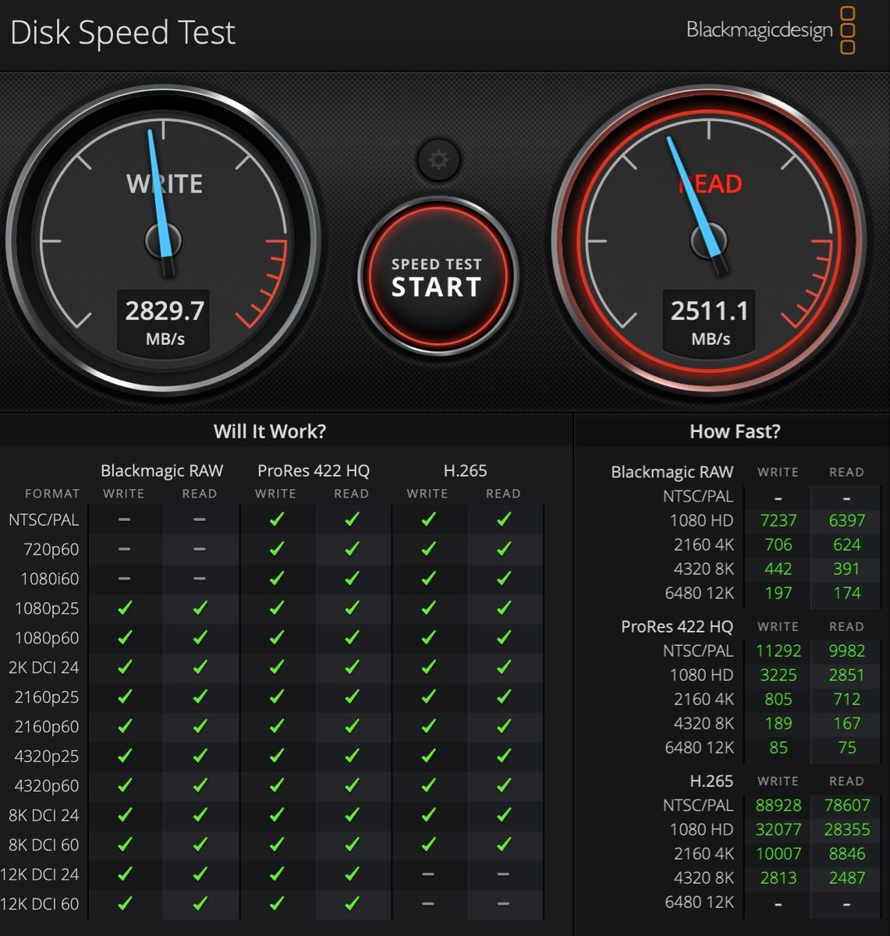The height and width of the screenshot is (936, 890).
Task: Click Blackmagic RAW write checkmark for 1080p25
Action: (124, 608)
